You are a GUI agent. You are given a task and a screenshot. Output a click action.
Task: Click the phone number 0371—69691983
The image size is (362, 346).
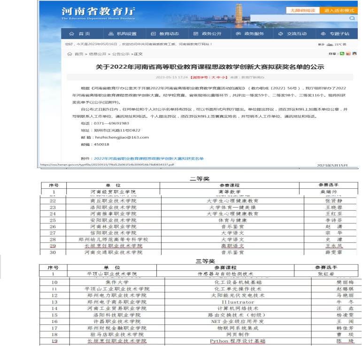coord(111,123)
